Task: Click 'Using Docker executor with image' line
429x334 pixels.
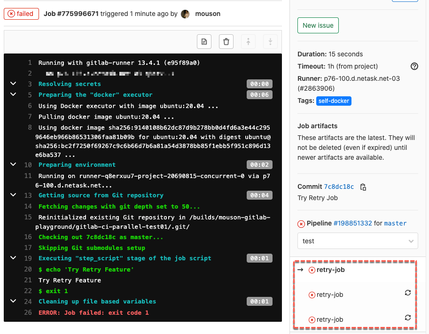Action: [x=128, y=106]
